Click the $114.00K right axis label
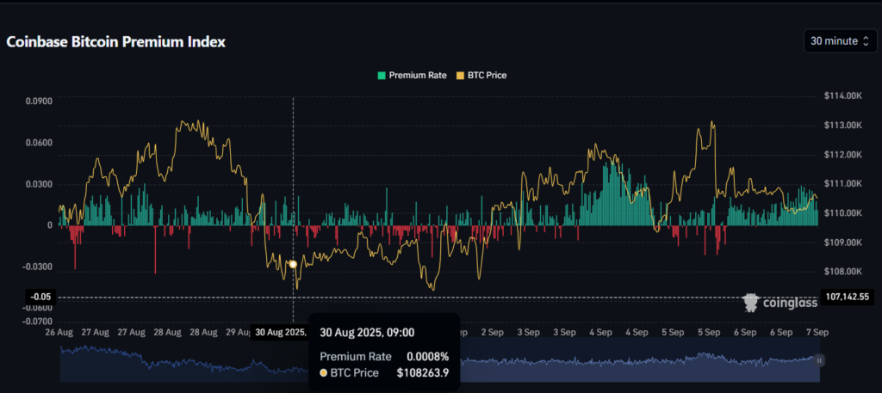 point(843,96)
